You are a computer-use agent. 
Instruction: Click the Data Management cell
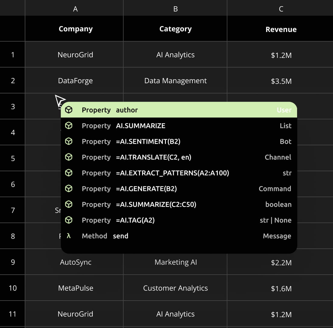[175, 80]
